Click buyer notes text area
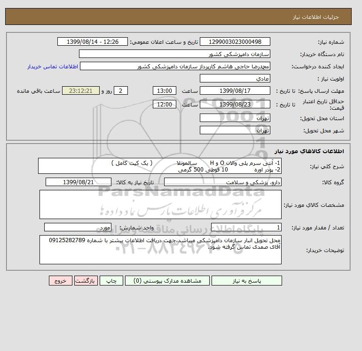Screen dimensions: 362x351 click(x=160, y=250)
